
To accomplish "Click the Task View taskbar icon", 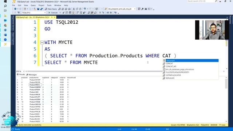I will tap(5, 11).
